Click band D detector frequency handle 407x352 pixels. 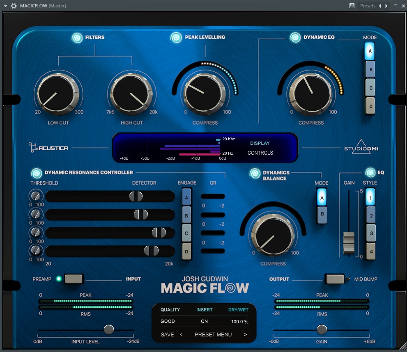point(151,251)
